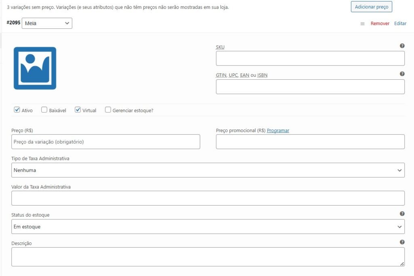Open the Programar sale schedule link
414x276 pixels.
278,131
